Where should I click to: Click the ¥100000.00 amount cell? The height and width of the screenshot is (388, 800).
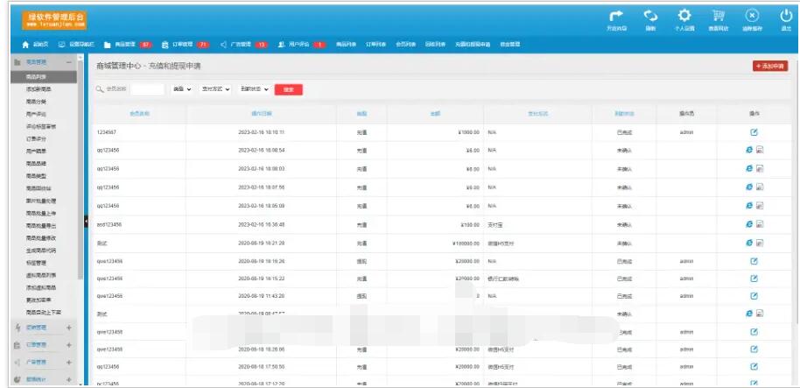point(465,243)
